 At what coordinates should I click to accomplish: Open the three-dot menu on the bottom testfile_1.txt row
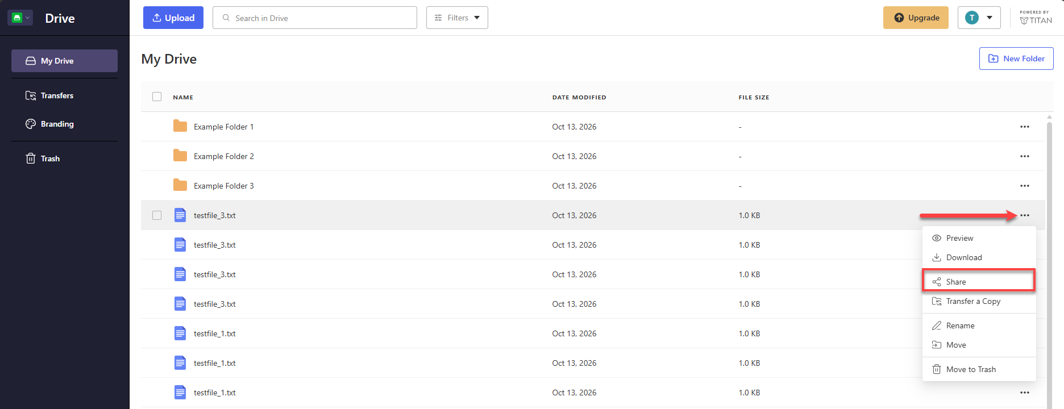coord(1025,393)
